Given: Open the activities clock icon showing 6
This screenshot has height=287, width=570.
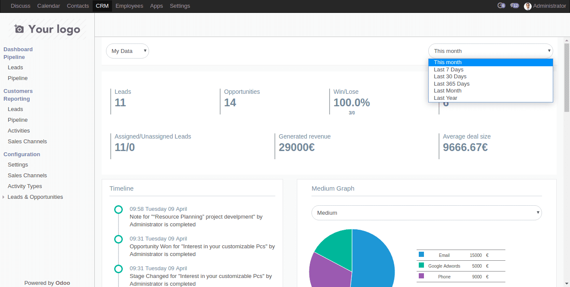Looking at the screenshot, I should pyautogui.click(x=501, y=6).
